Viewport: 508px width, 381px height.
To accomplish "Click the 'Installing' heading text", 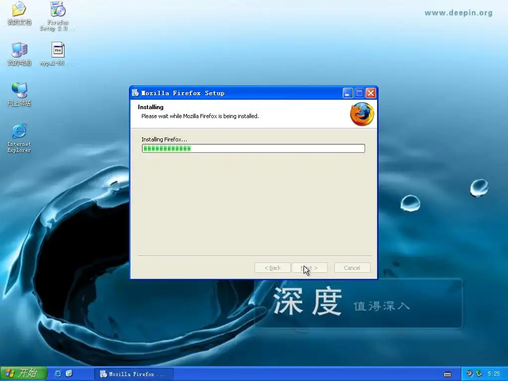I will 151,107.
